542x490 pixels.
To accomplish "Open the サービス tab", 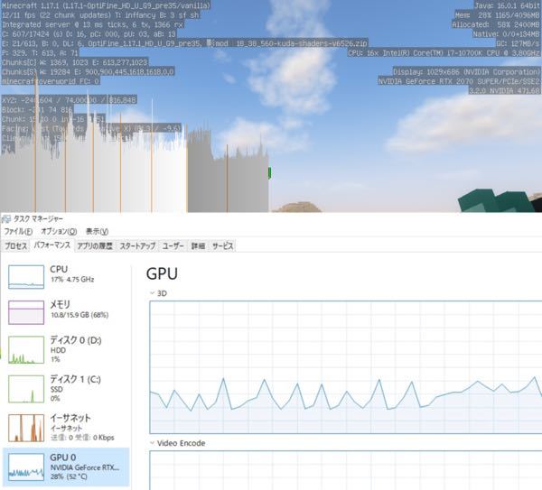I will point(222,245).
